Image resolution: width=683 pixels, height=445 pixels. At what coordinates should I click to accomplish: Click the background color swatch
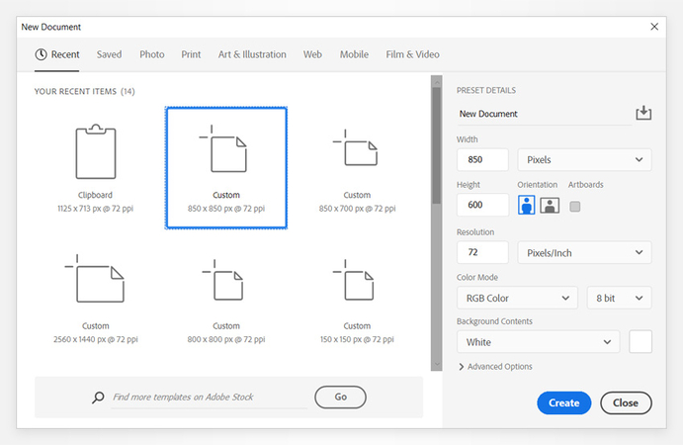[x=640, y=342]
